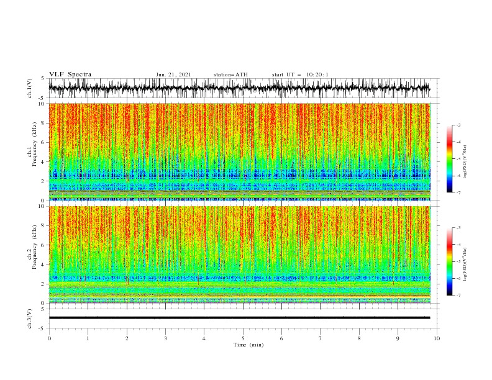Click the date "Jun. 21, 2021"
492x380 pixels.
click(x=173, y=75)
